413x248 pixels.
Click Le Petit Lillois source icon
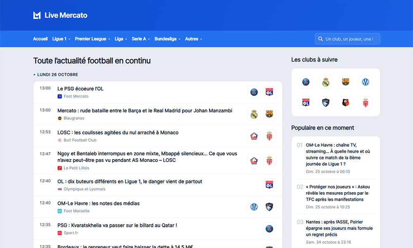coord(60,168)
